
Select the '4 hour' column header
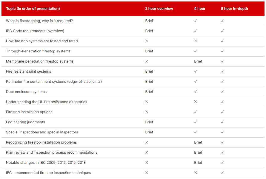pyautogui.click(x=199, y=9)
